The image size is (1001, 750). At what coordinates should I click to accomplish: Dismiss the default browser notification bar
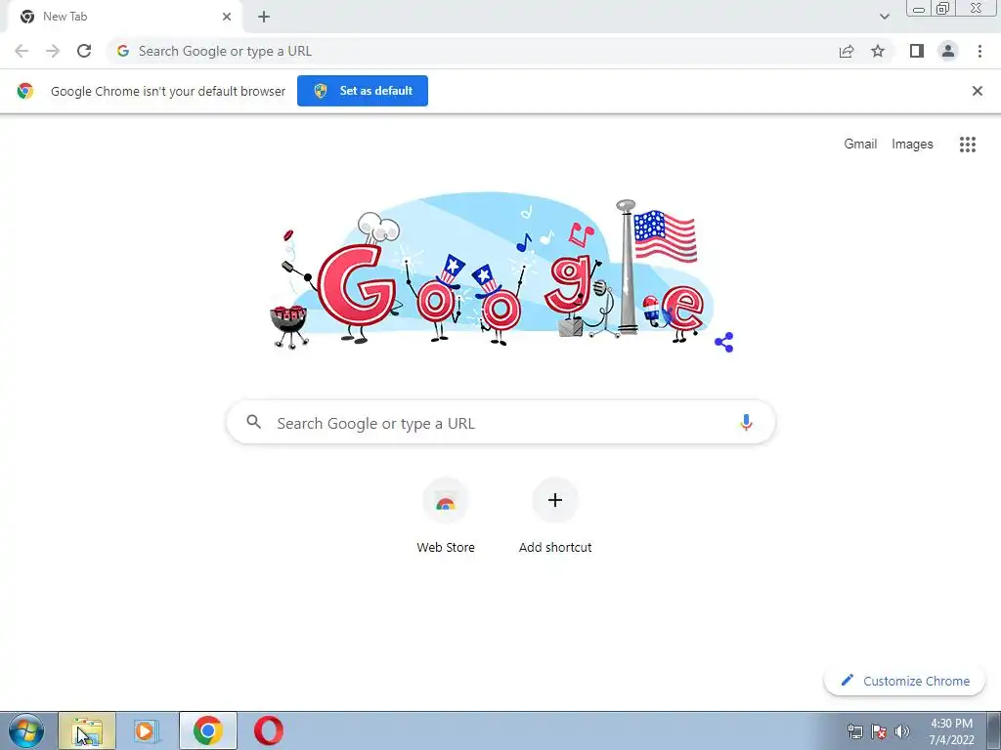(x=978, y=91)
